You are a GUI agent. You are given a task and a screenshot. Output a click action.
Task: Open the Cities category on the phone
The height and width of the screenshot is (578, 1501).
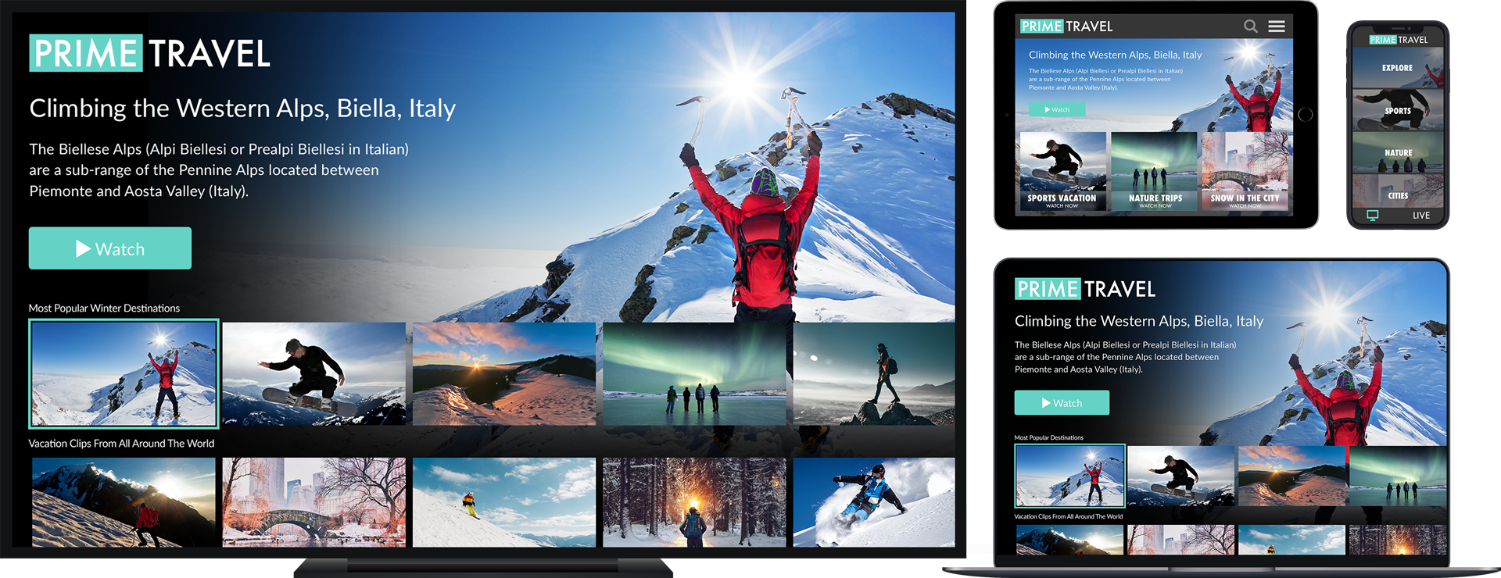click(1398, 195)
